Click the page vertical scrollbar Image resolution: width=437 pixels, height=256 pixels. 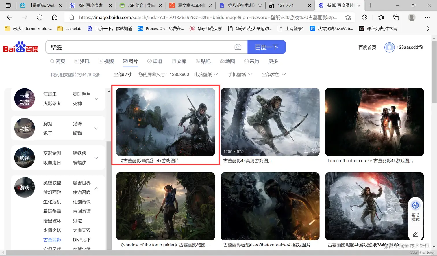tap(434, 72)
